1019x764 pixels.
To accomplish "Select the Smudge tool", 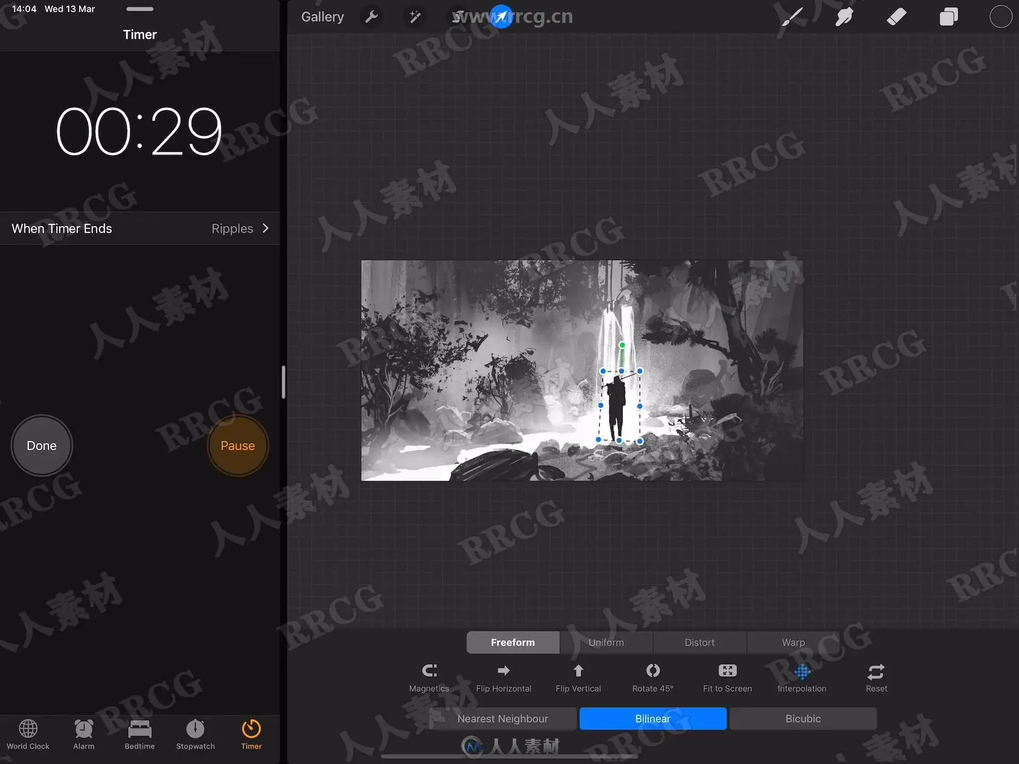I will tap(844, 17).
